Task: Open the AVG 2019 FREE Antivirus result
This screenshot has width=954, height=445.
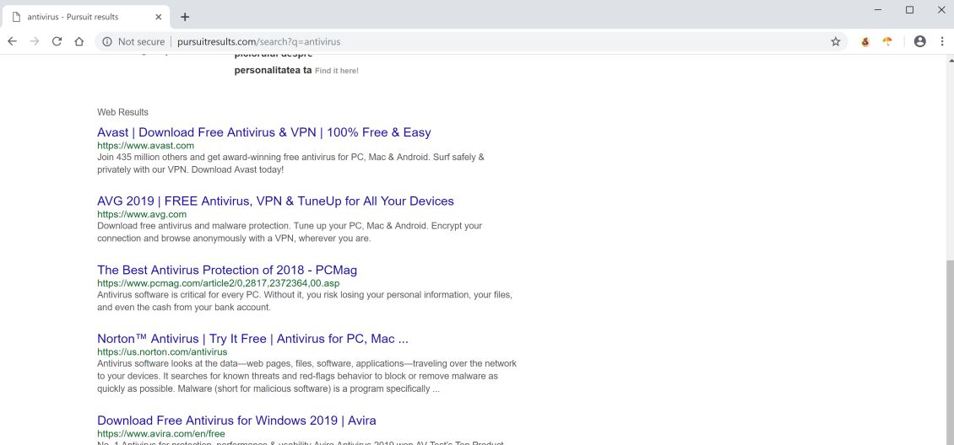Action: coord(275,201)
